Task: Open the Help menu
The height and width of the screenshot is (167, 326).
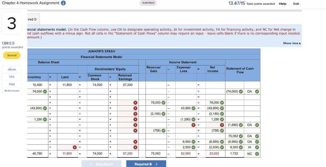Action: tap(283, 4)
